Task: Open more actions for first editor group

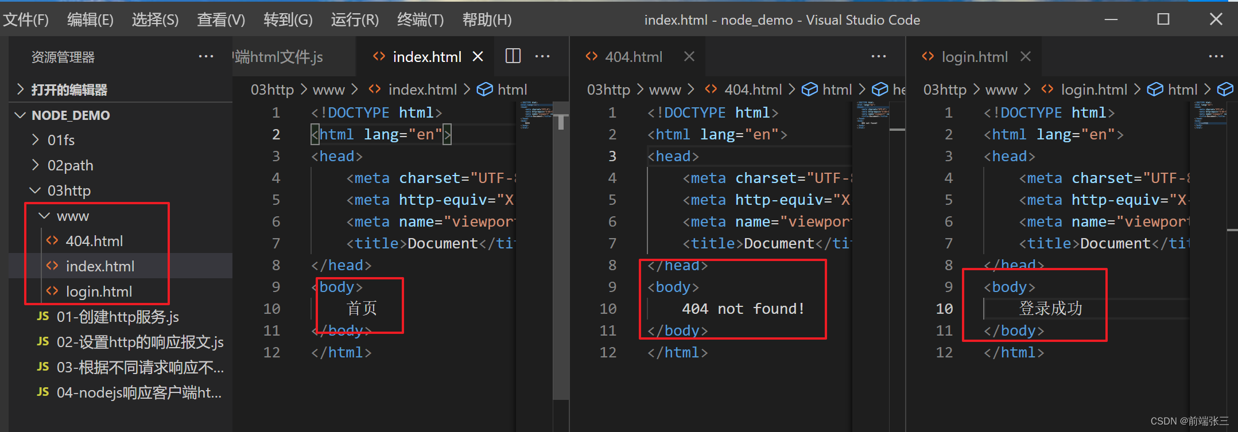Action: point(542,56)
